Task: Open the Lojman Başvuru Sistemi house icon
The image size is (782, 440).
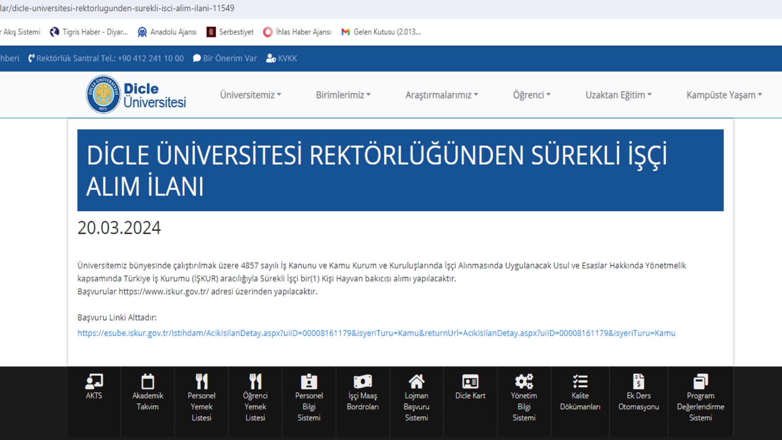Action: coord(416,382)
